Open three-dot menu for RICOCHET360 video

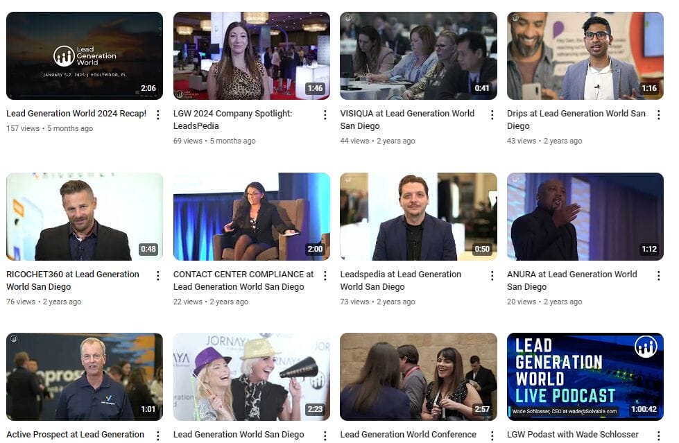[158, 275]
